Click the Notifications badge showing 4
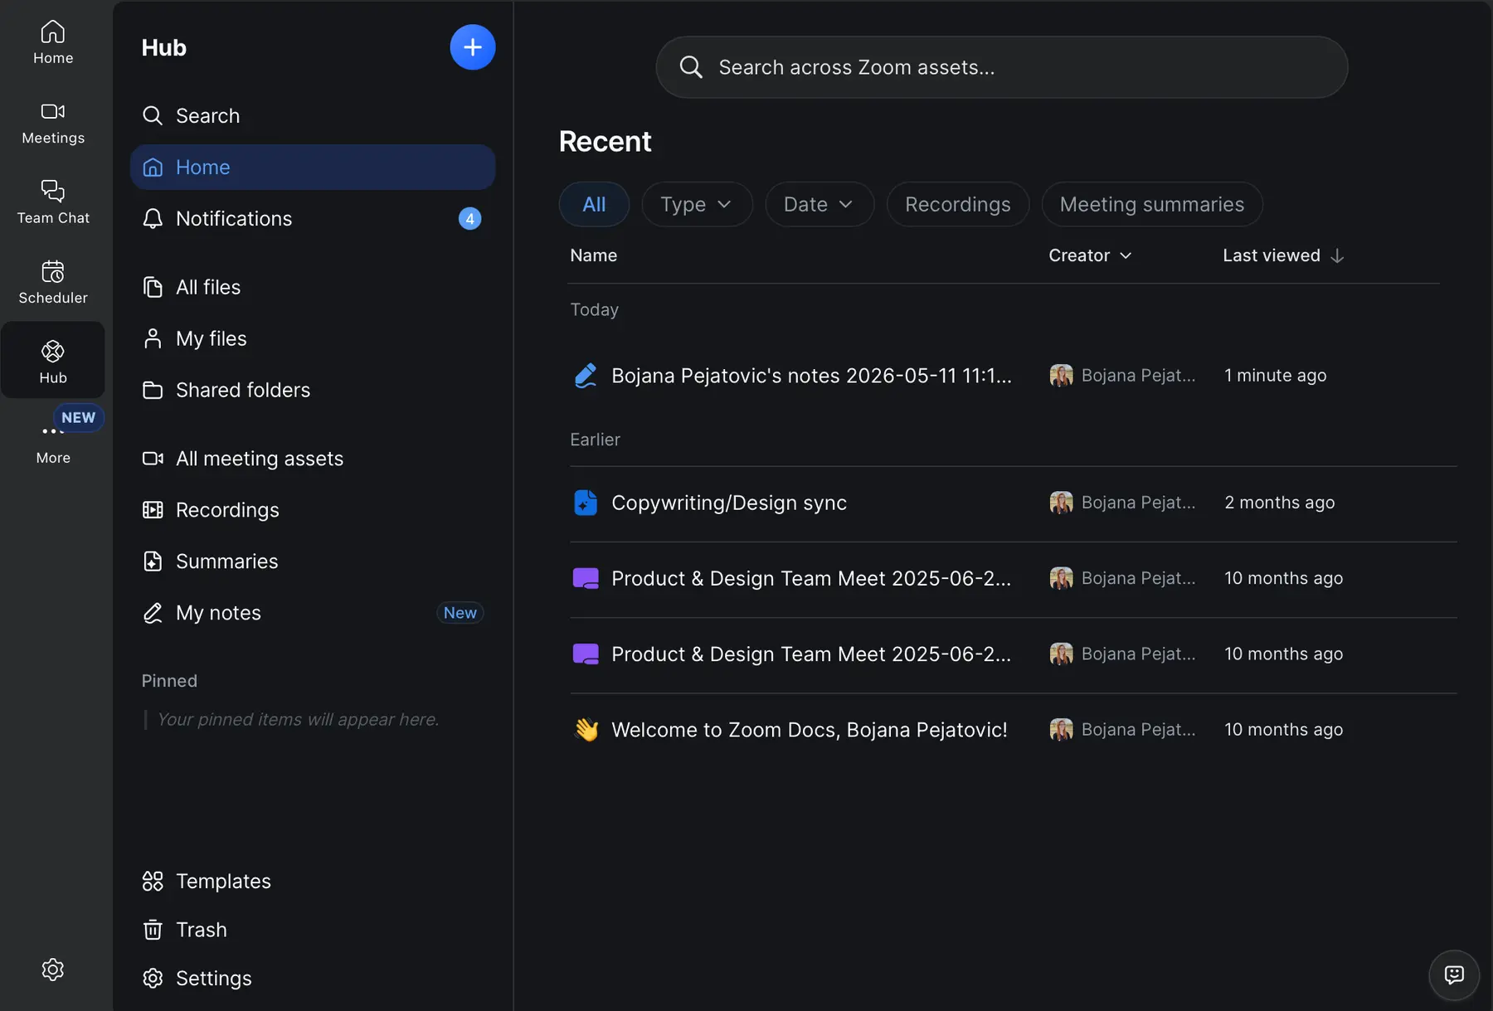The height and width of the screenshot is (1011, 1493). point(470,219)
